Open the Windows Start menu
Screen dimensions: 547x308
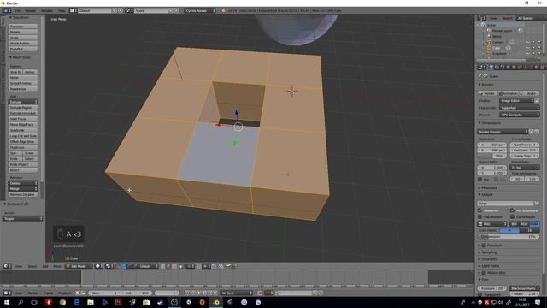[7, 302]
